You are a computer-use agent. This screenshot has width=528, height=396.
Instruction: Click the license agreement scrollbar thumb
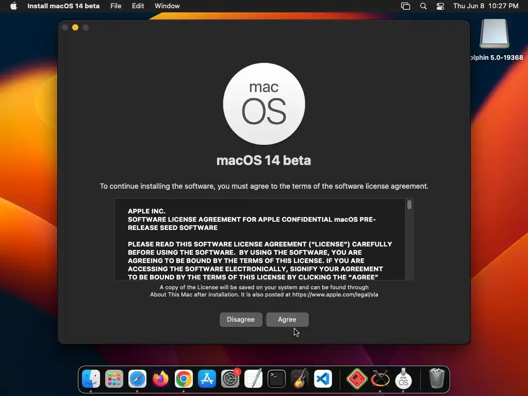(x=409, y=205)
